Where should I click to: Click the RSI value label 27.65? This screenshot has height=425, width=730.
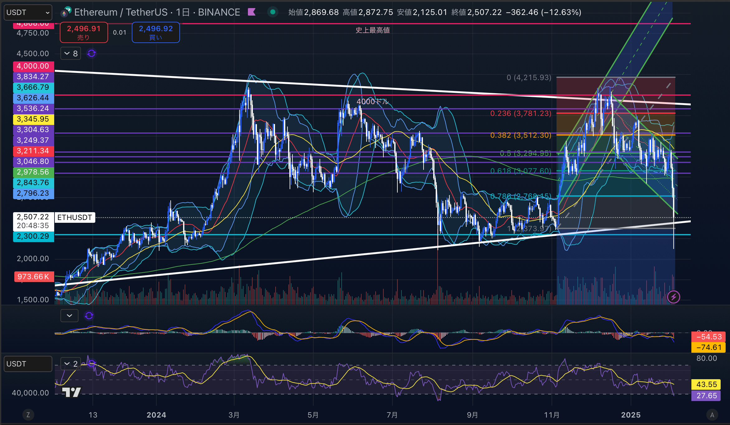pos(707,396)
